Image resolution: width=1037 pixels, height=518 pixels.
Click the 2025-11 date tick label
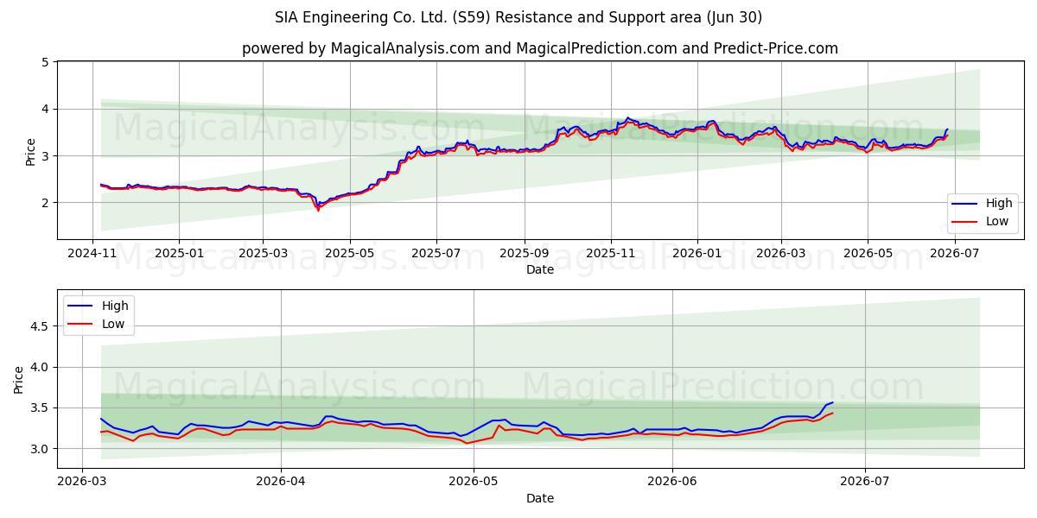click(x=610, y=254)
